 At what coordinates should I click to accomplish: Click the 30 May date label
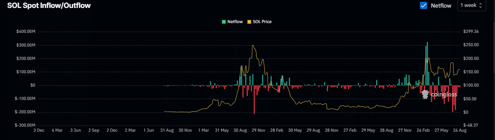[x=295, y=131]
